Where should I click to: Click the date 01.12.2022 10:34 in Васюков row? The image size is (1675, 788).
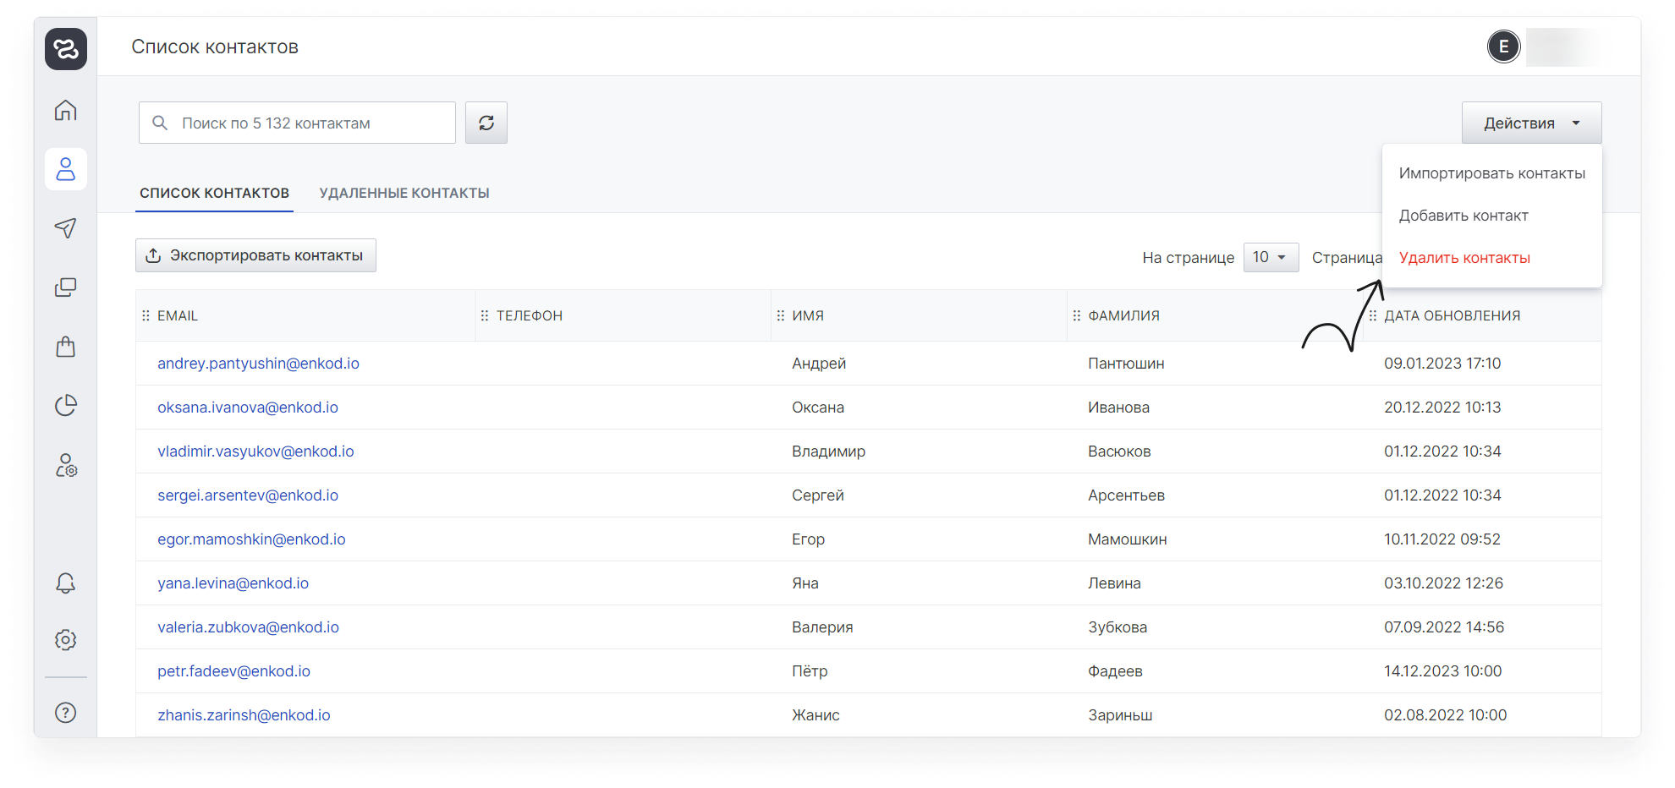coord(1442,451)
